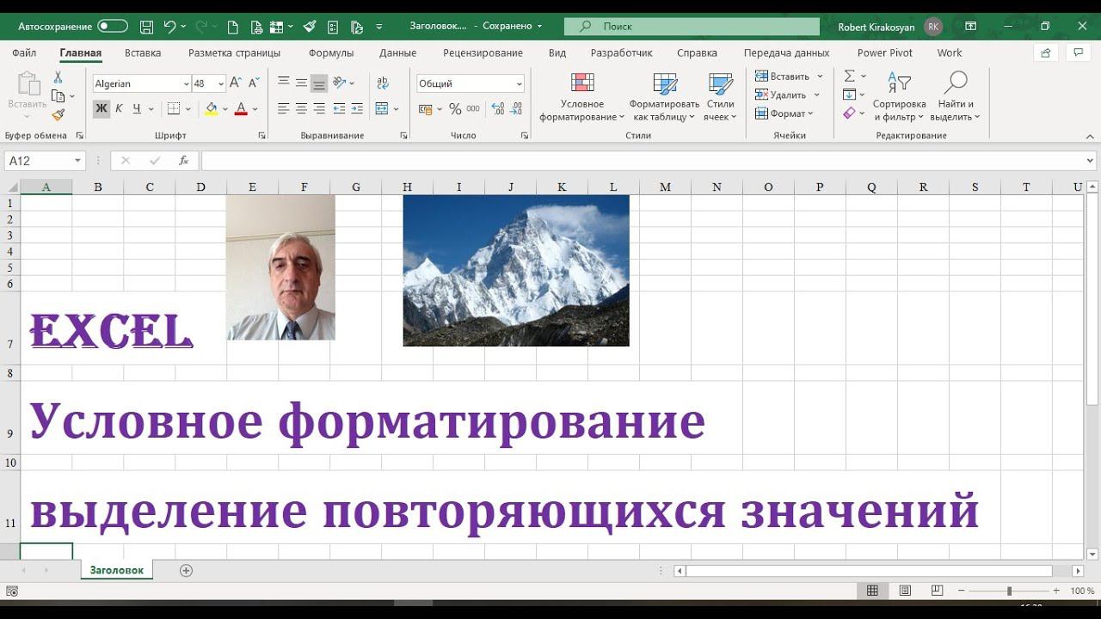
Task: Toggle bottom vertical alignment
Action: pos(319,83)
